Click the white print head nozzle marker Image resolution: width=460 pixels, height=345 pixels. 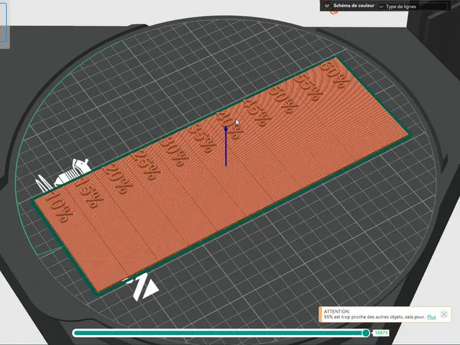(x=63, y=175)
